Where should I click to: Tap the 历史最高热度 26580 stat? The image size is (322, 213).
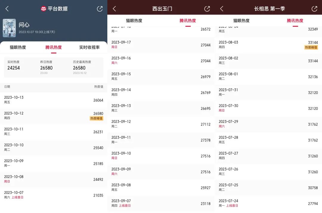(x=82, y=67)
